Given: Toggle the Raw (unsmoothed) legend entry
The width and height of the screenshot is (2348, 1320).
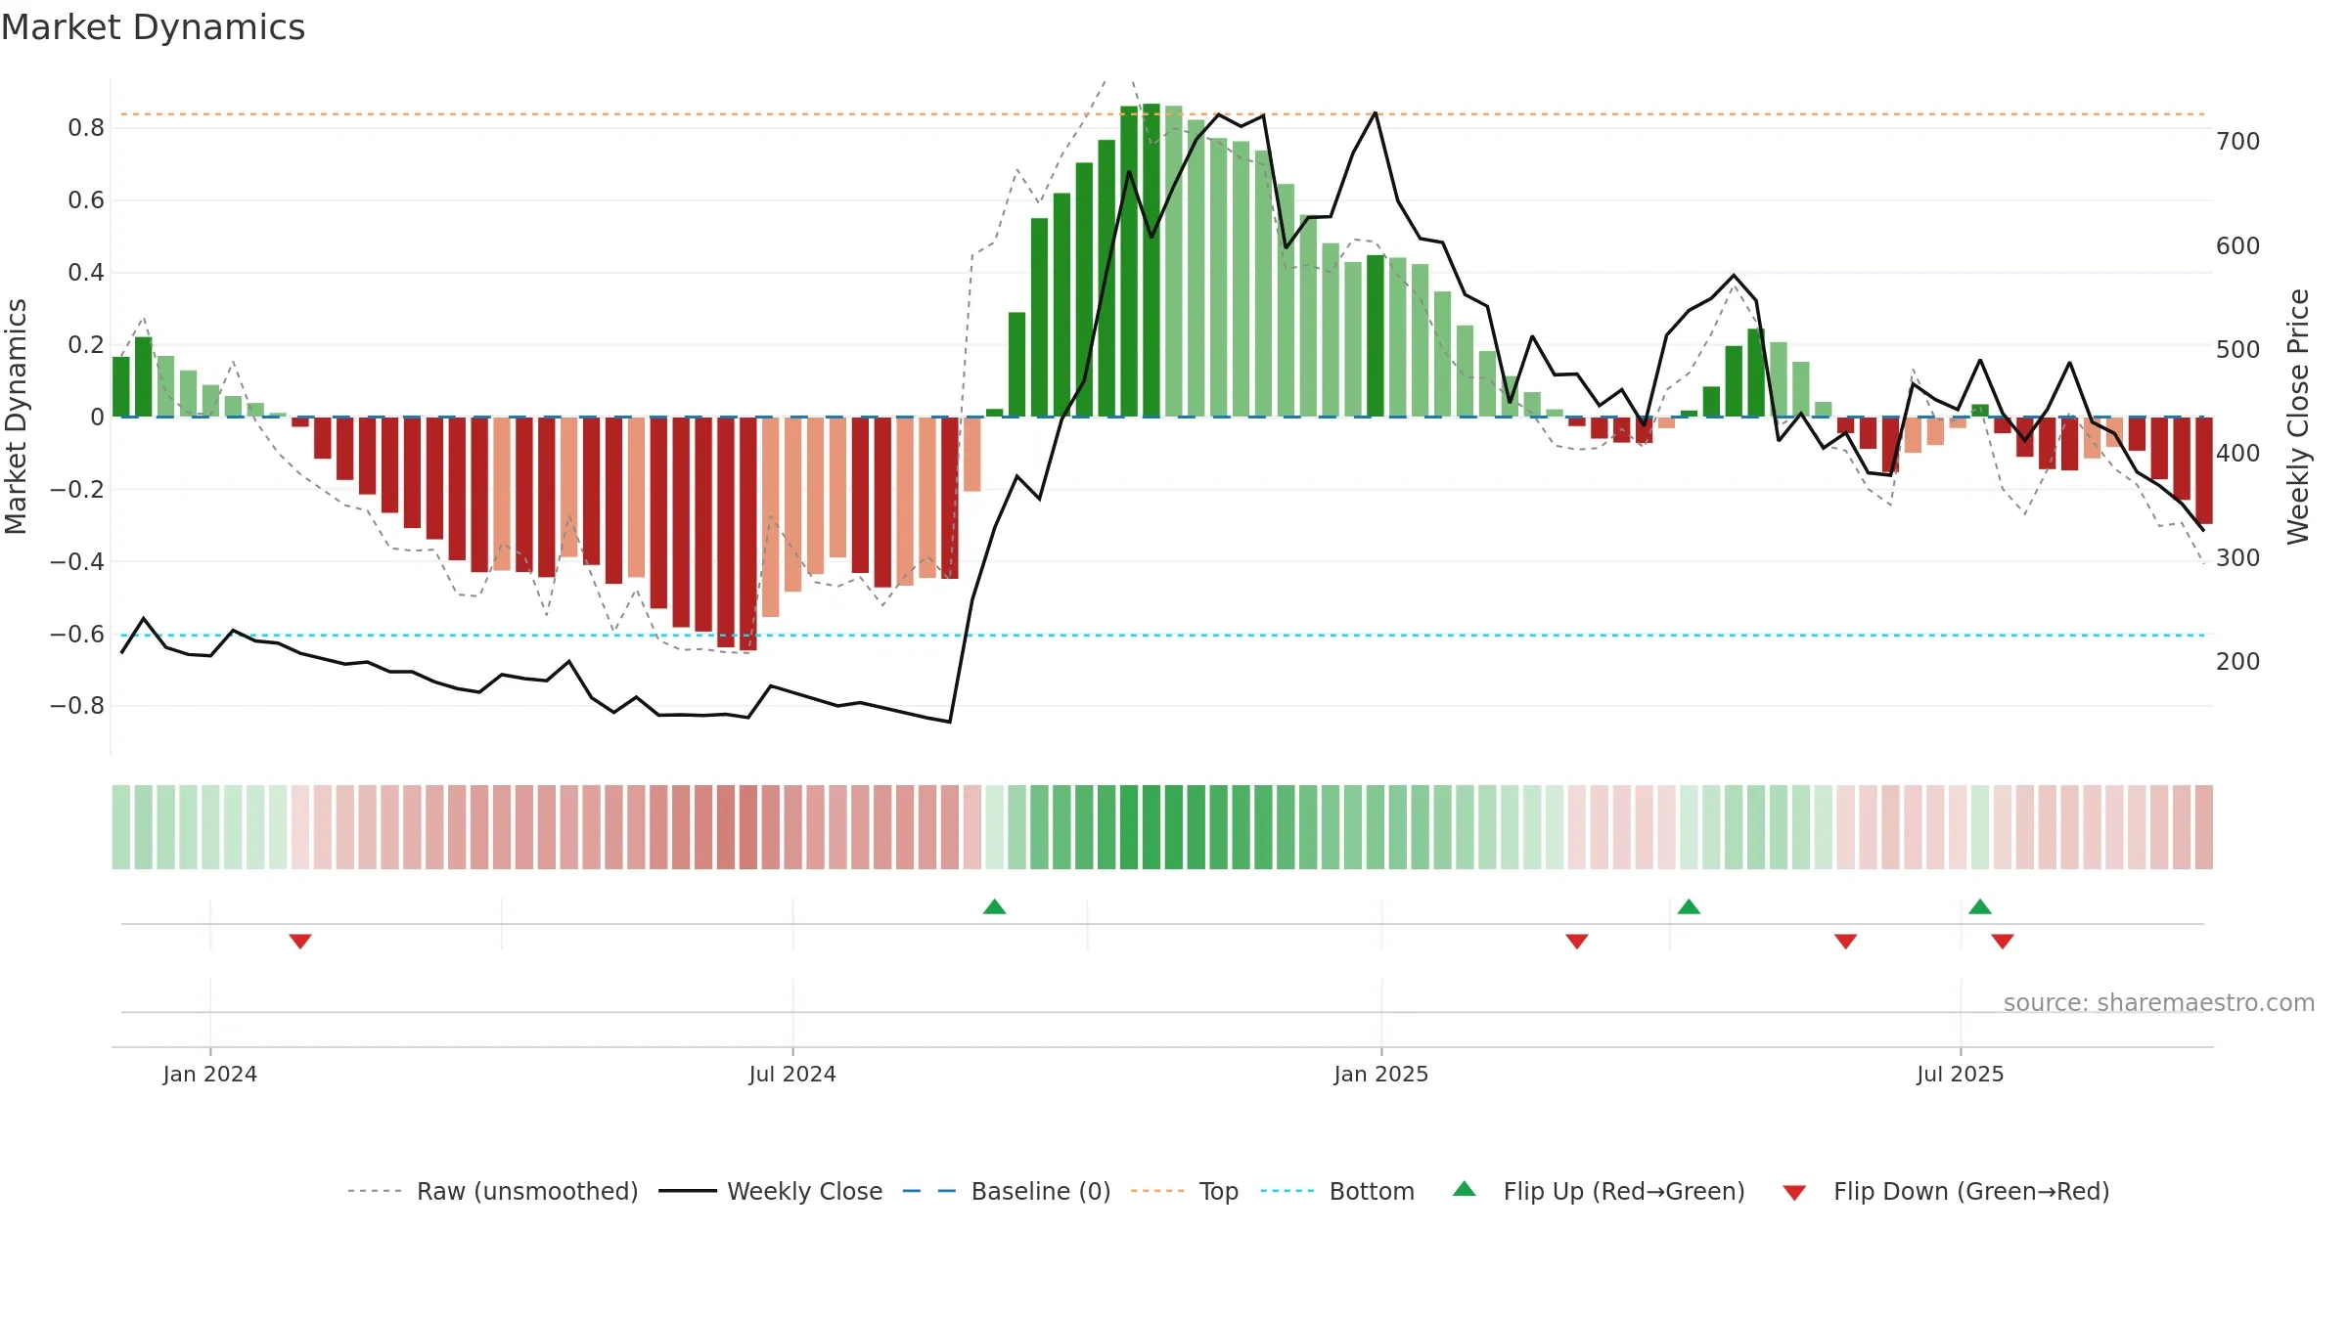Looking at the screenshot, I should point(493,1191).
